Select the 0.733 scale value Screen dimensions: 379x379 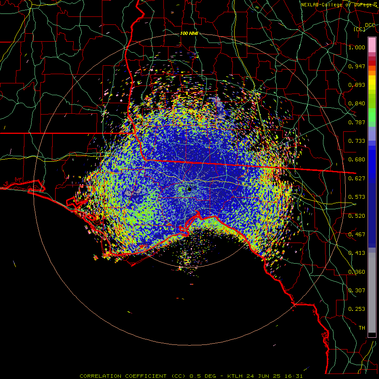click(x=357, y=141)
